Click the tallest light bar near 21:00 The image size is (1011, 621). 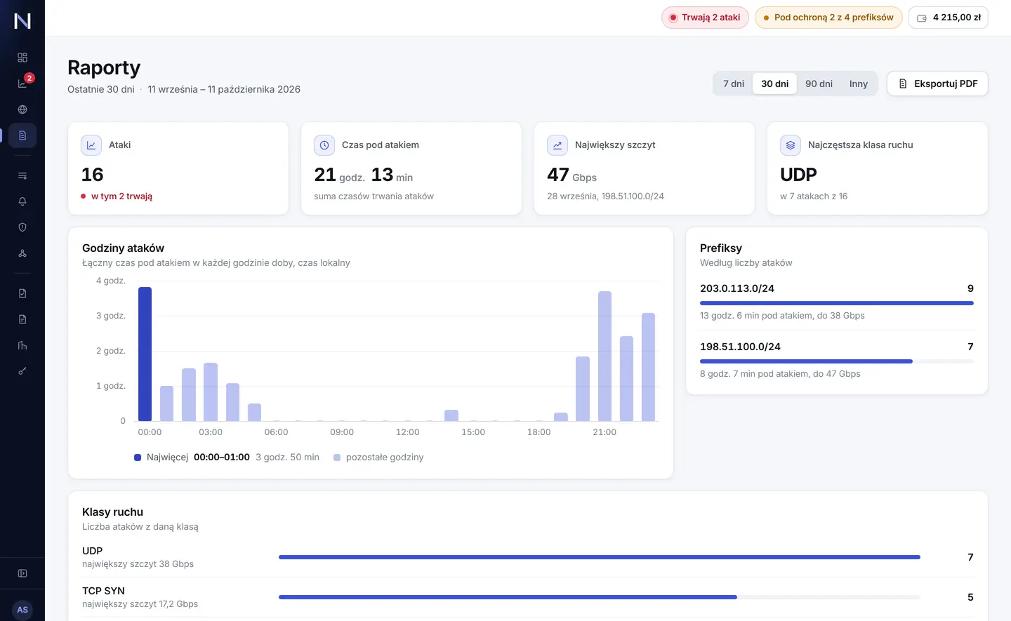[x=604, y=356]
